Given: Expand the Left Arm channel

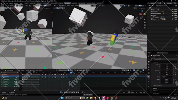Looking at the screenshot, I should pos(2,81).
